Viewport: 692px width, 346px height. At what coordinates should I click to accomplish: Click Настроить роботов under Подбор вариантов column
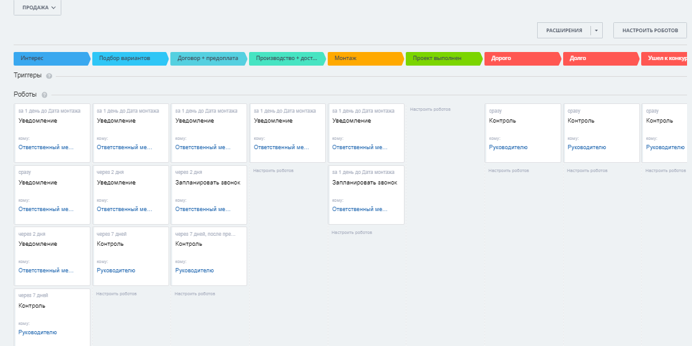[116, 293]
